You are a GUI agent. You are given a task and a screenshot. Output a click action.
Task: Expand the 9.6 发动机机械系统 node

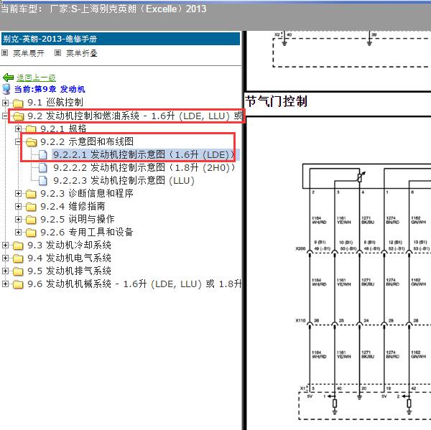tap(5, 284)
